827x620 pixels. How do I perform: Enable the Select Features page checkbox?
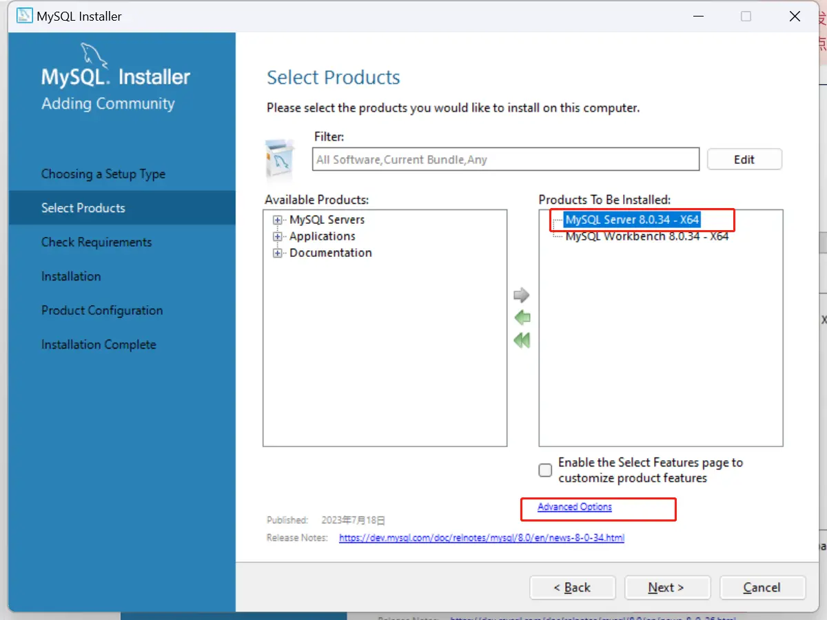pyautogui.click(x=545, y=471)
